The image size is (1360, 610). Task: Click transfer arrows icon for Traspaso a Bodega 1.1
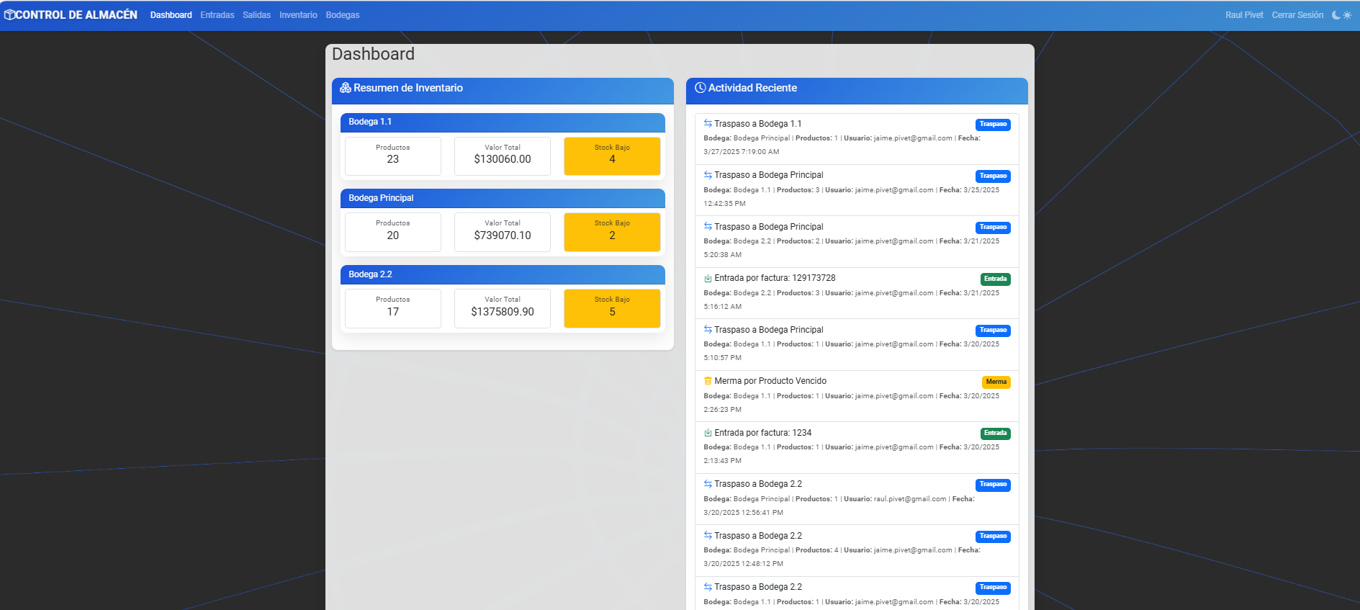pyautogui.click(x=708, y=124)
